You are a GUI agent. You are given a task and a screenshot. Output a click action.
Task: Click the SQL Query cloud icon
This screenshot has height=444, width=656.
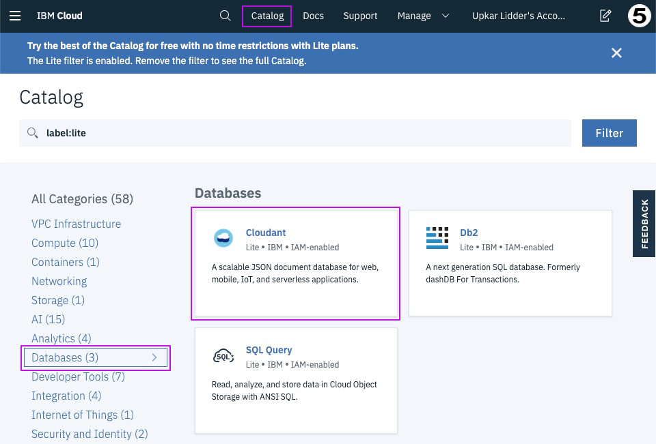pyautogui.click(x=223, y=356)
